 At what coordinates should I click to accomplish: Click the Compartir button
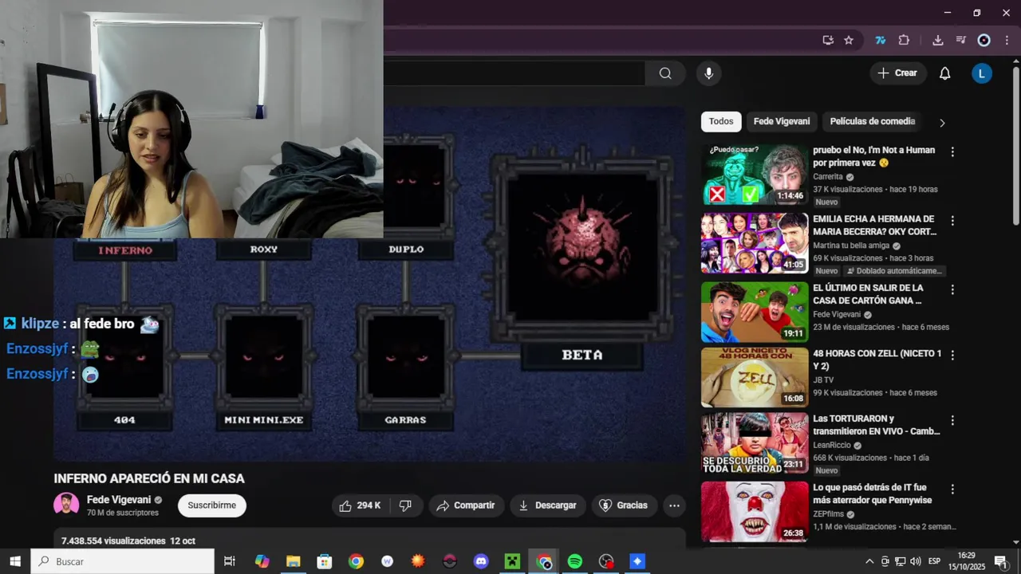coord(467,505)
